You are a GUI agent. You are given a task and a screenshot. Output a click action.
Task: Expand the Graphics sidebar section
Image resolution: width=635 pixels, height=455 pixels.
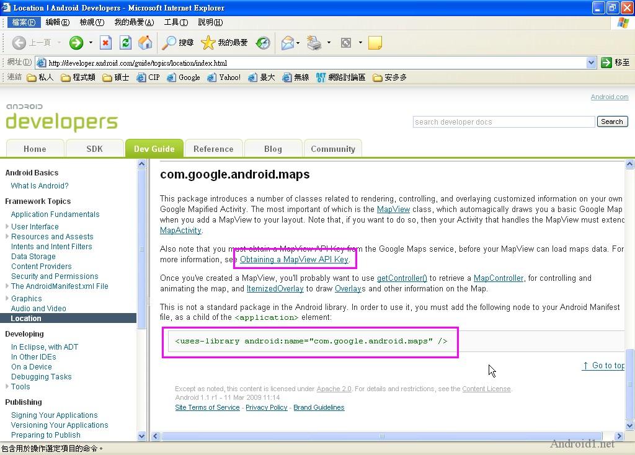tap(7, 298)
